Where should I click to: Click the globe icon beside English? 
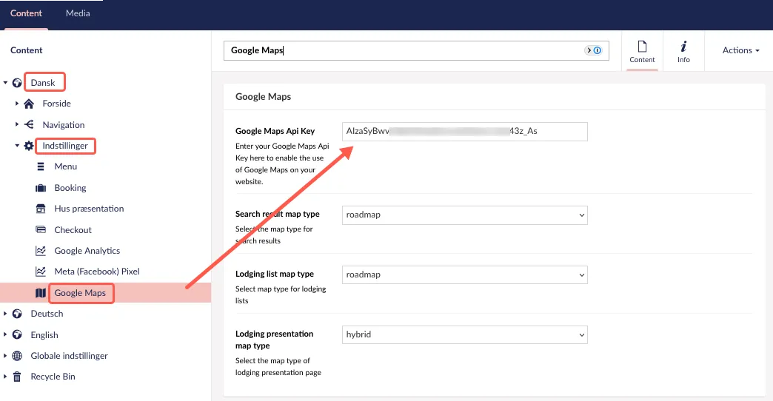tap(17, 334)
